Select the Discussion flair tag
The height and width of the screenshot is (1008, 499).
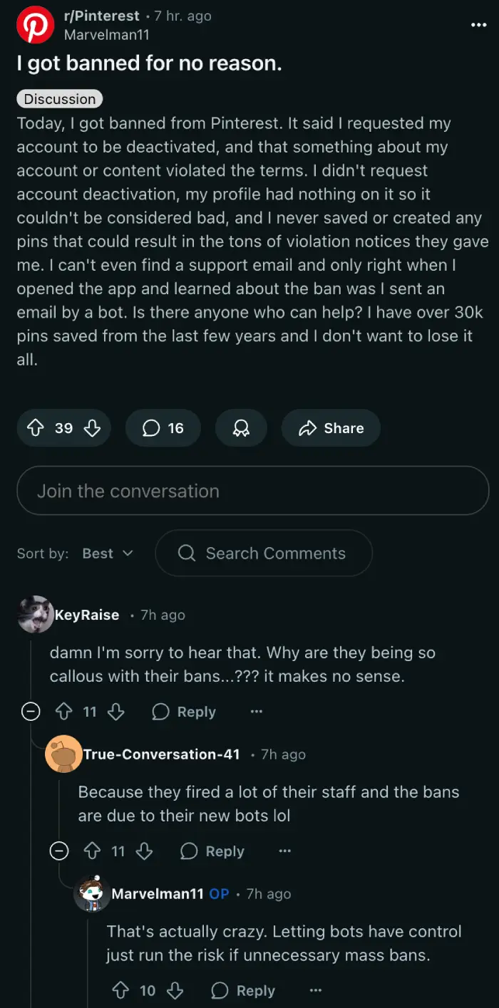click(59, 99)
